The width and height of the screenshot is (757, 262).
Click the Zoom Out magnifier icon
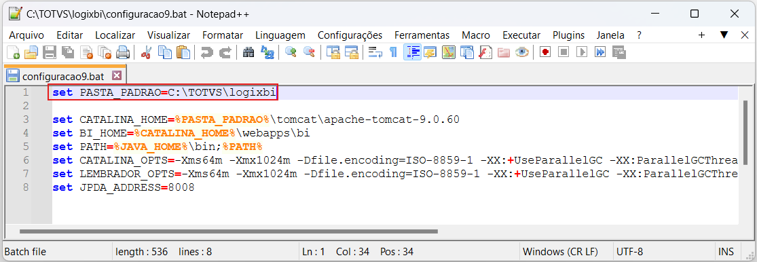pyautogui.click(x=309, y=52)
